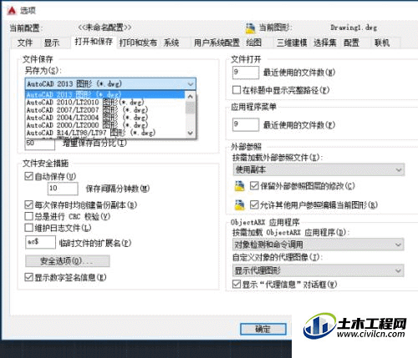Toggle the 自动保存 checkbox
The image size is (418, 358).
[28, 176]
